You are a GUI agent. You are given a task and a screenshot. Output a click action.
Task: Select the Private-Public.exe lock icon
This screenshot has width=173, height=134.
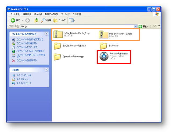coord(104,56)
